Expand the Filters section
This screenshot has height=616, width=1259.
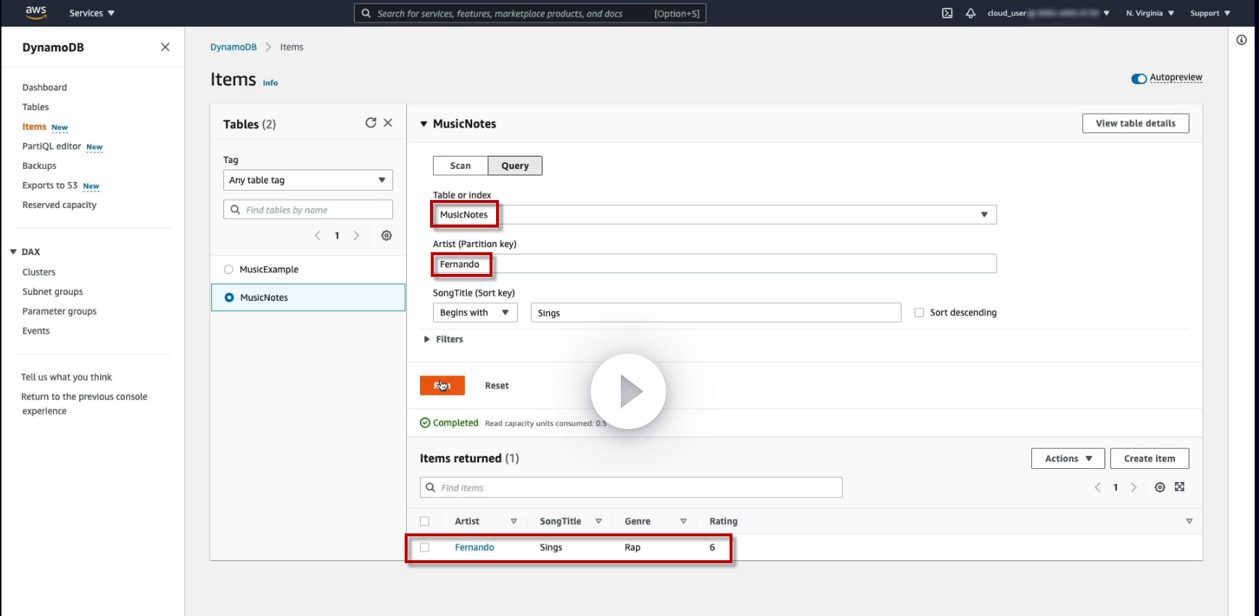click(x=443, y=339)
